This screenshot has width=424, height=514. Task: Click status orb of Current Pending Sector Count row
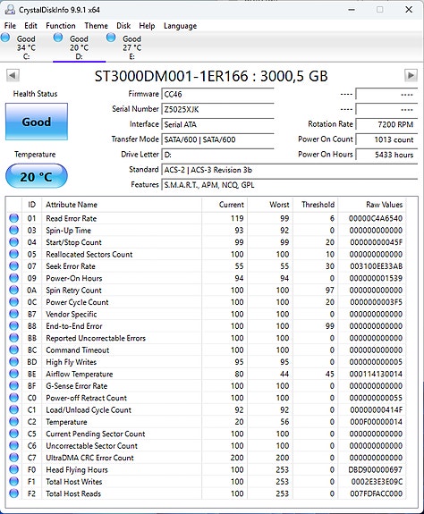click(x=13, y=434)
